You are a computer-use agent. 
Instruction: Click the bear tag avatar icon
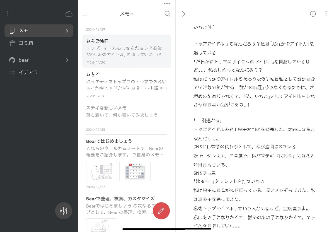(x=12, y=60)
